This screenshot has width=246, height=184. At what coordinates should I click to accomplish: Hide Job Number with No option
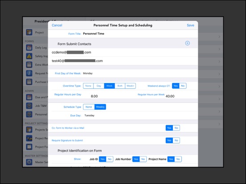(x=143, y=159)
